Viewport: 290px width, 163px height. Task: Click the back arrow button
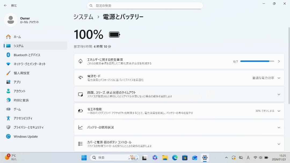5,5
